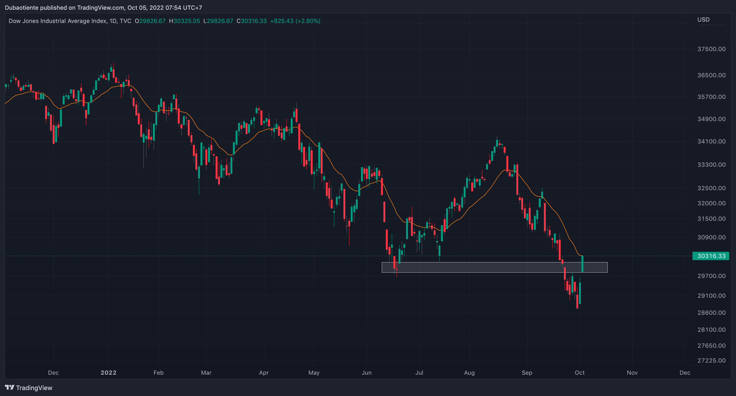Click the Jul label on time axis
This screenshot has height=396, width=736.
pyautogui.click(x=419, y=373)
